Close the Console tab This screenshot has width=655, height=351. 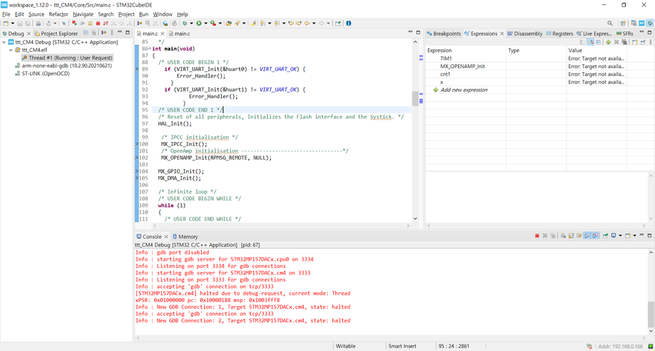tap(167, 236)
